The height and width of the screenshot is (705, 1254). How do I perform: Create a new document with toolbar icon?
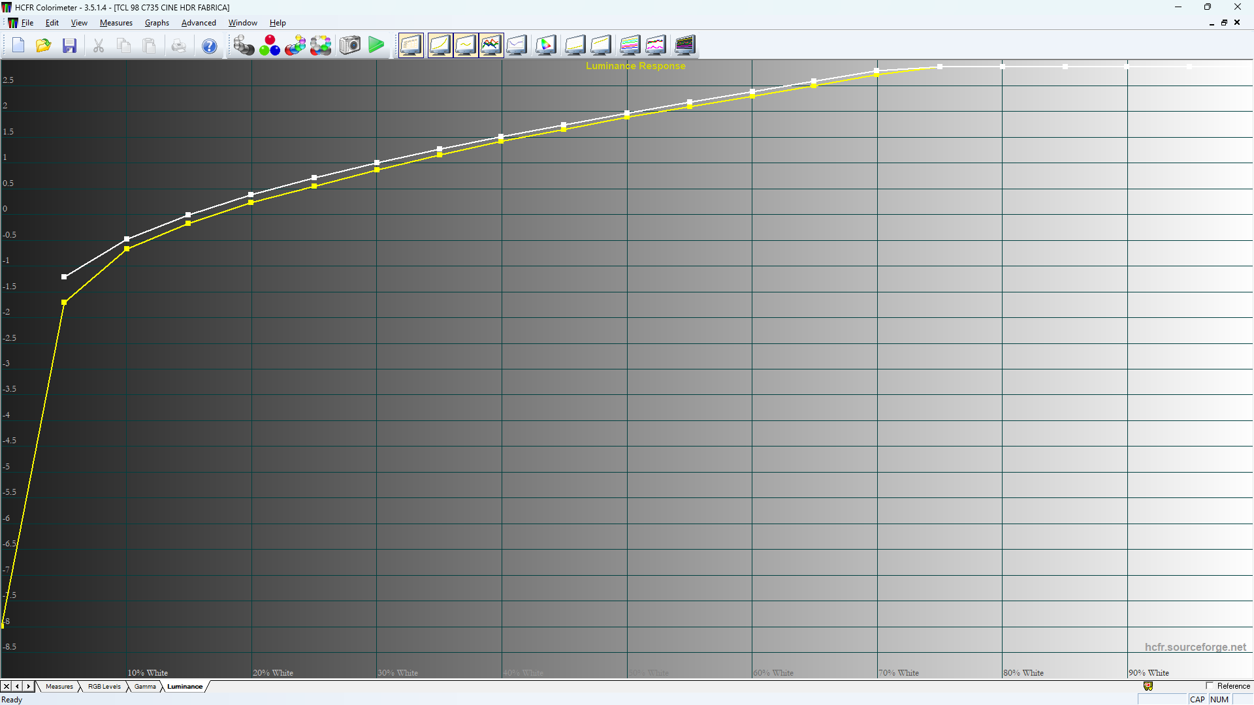point(18,46)
